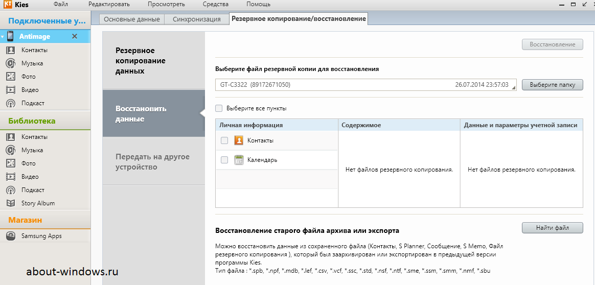Disconnect Antimage device with the X

click(75, 36)
